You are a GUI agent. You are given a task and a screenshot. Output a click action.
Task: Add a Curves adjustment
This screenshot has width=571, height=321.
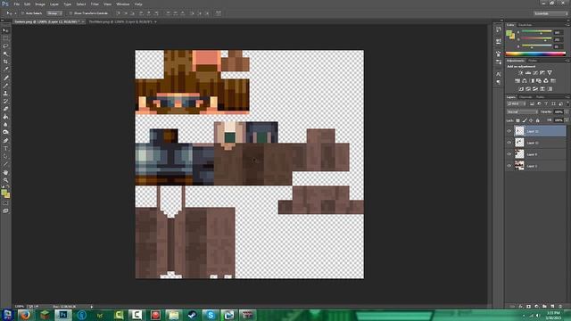[x=535, y=73]
